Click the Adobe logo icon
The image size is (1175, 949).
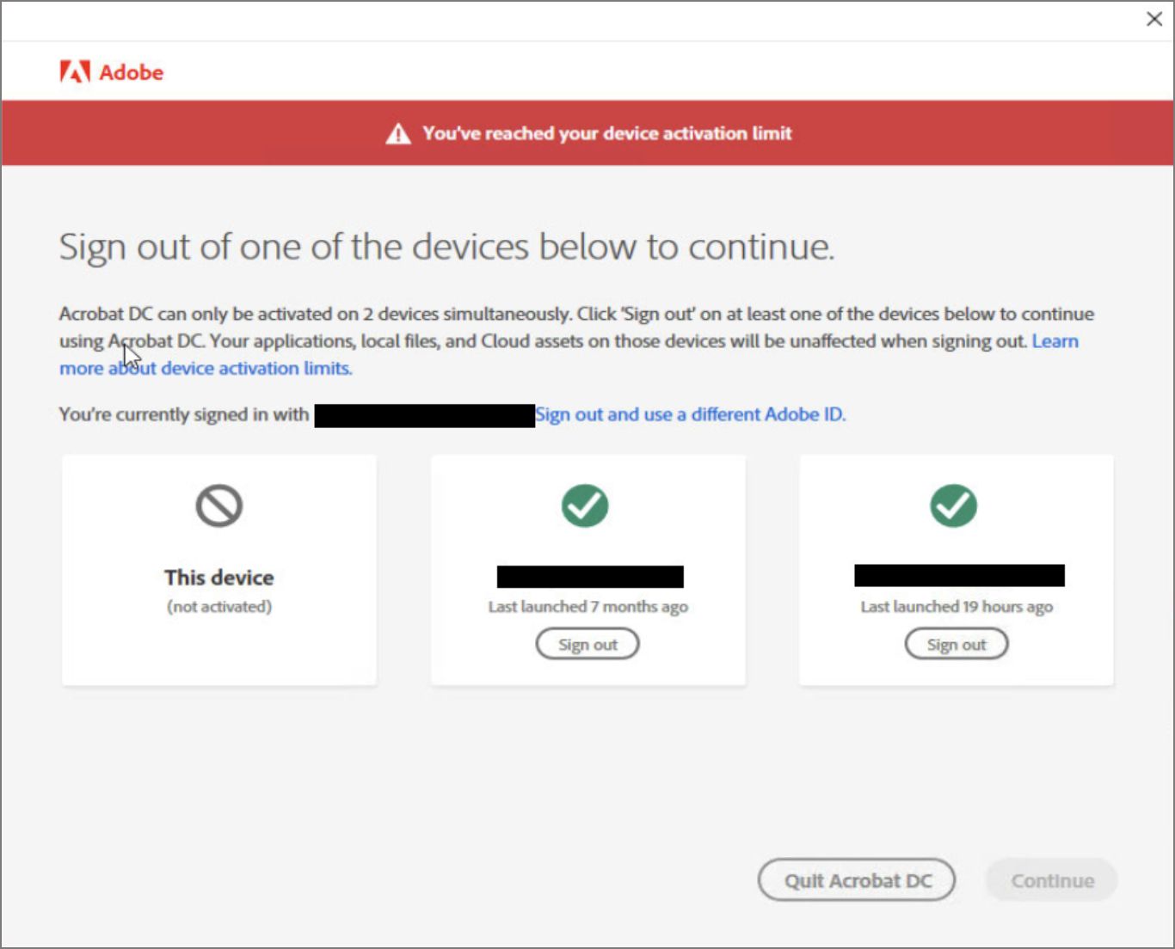pyautogui.click(x=74, y=71)
